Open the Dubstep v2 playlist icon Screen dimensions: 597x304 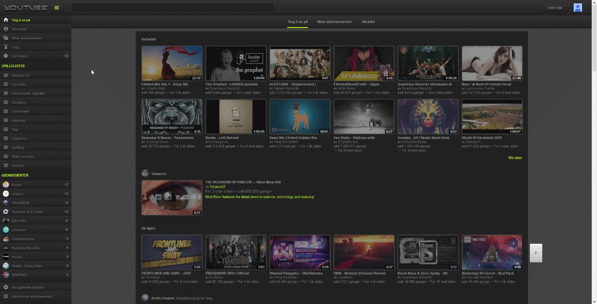click(6, 75)
